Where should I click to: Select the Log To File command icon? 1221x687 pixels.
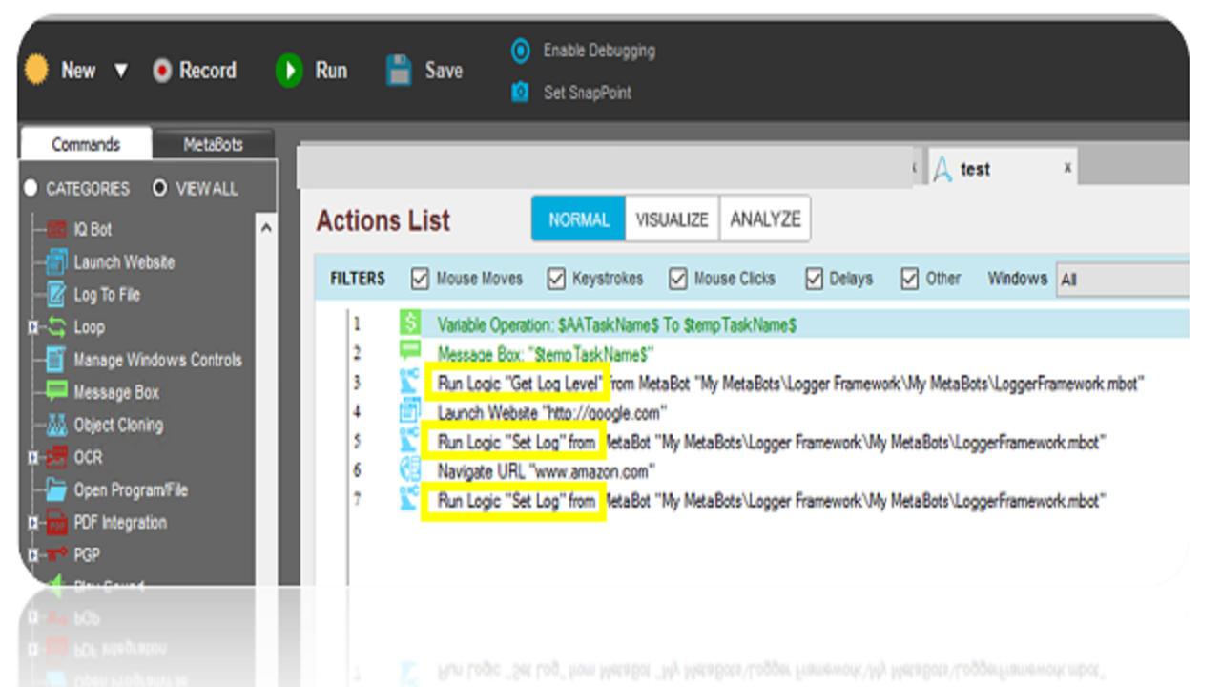(x=58, y=295)
